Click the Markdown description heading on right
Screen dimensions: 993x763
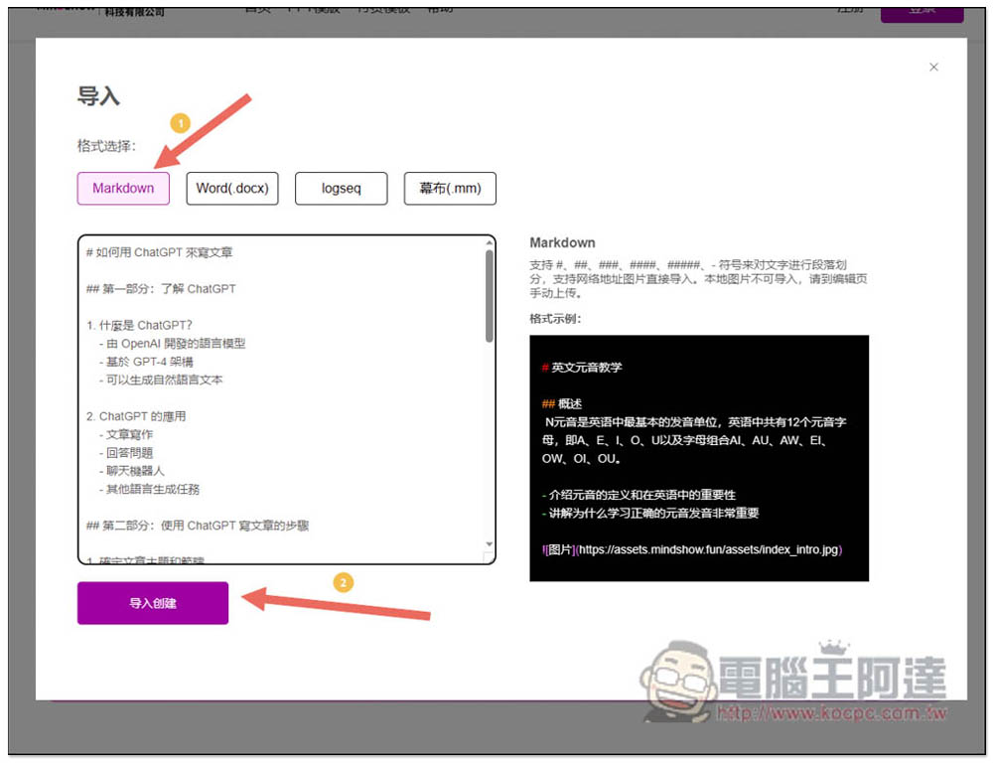pos(562,242)
